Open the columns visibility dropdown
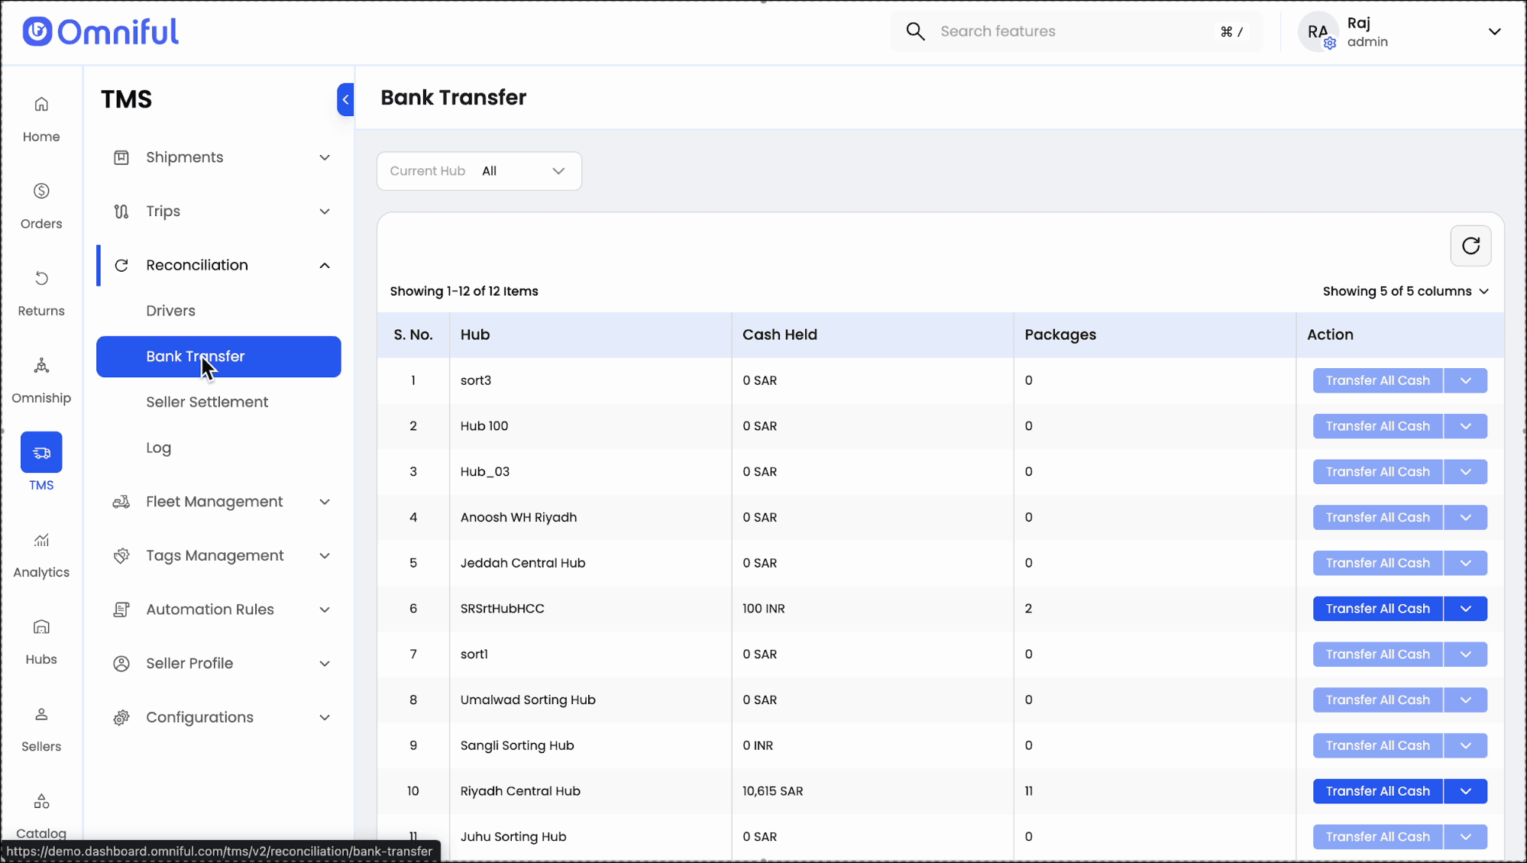This screenshot has height=863, width=1527. click(1405, 292)
